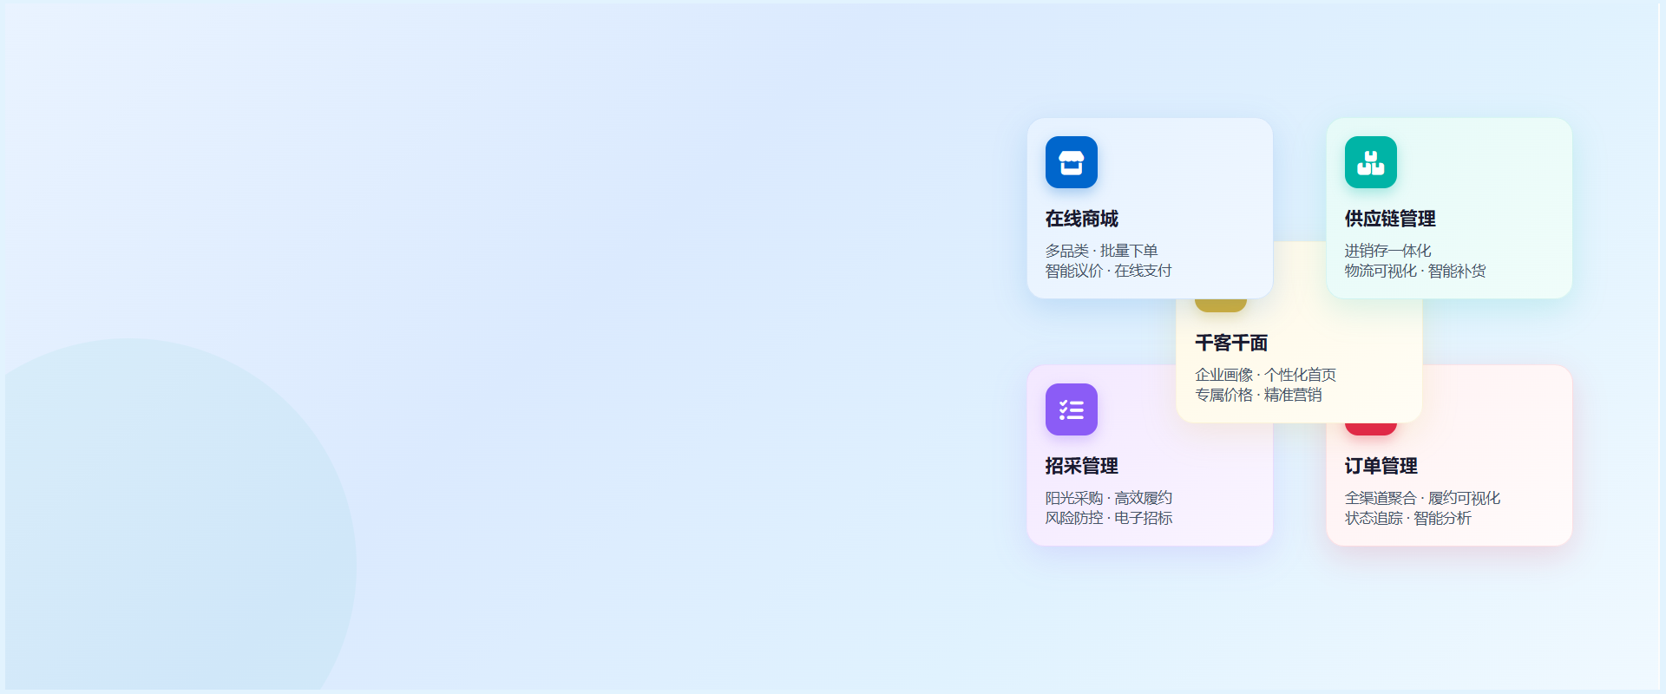Click the green boxes icon for 供应链管理
Image resolution: width=1666 pixels, height=694 pixels.
[1371, 162]
